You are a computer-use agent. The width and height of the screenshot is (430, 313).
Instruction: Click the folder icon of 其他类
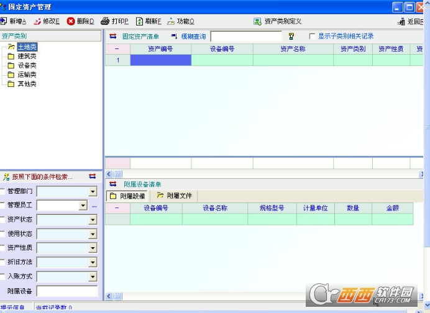[11, 84]
